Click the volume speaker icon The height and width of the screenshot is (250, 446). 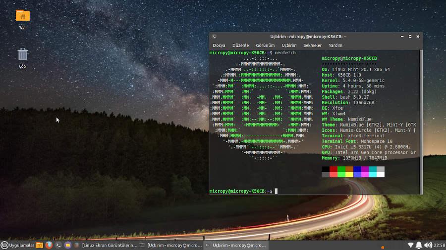[x=428, y=245]
